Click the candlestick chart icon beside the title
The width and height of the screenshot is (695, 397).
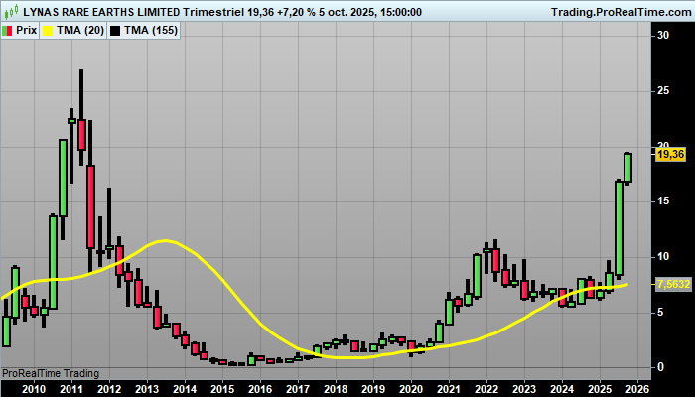(11, 11)
